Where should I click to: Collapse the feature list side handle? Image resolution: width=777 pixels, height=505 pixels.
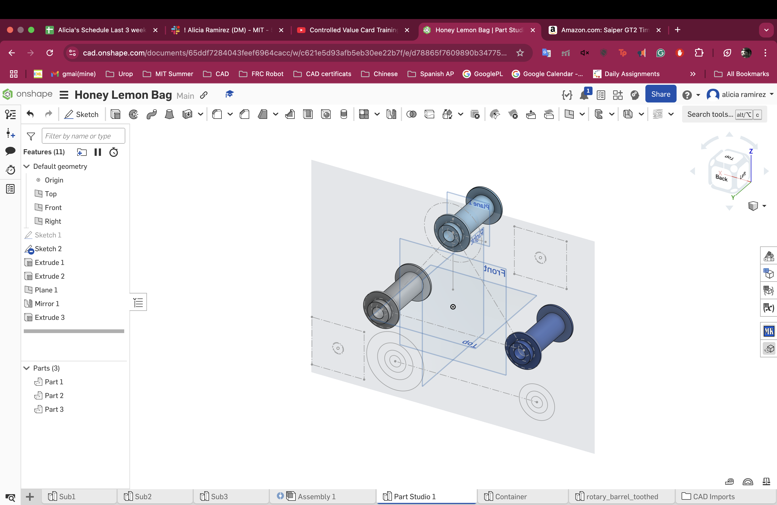[138, 302]
